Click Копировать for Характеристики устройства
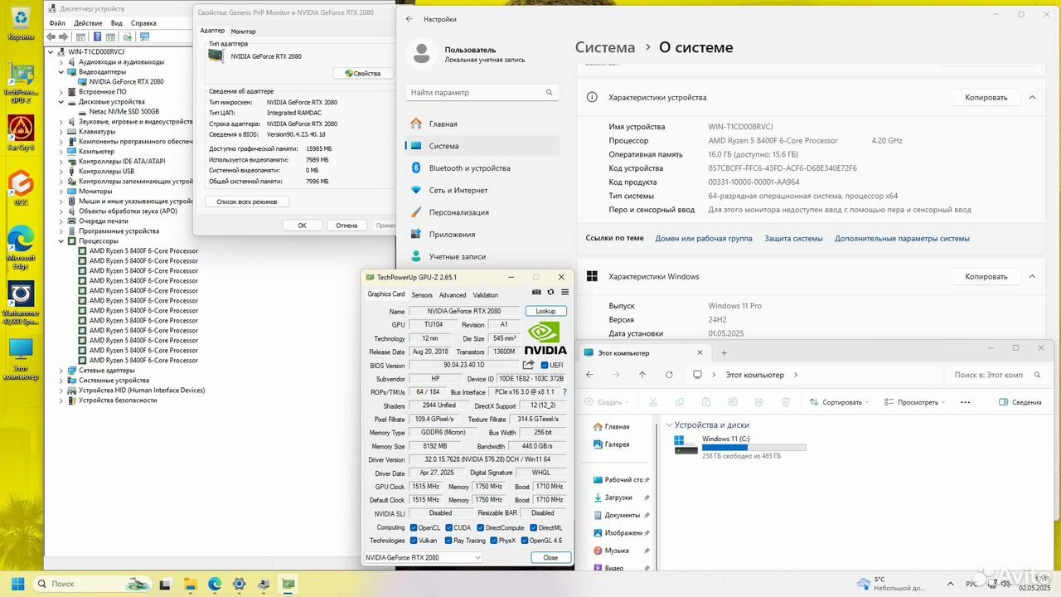Viewport: 1061px width, 597px height. point(986,97)
